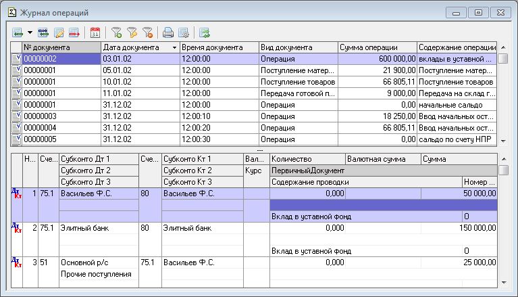Click the add new operation icon
The image size is (518, 297).
point(18,32)
